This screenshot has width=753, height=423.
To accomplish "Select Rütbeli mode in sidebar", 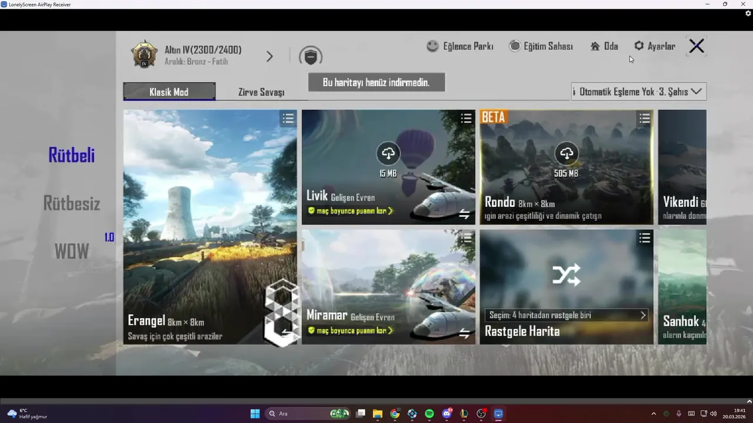I will click(x=71, y=156).
